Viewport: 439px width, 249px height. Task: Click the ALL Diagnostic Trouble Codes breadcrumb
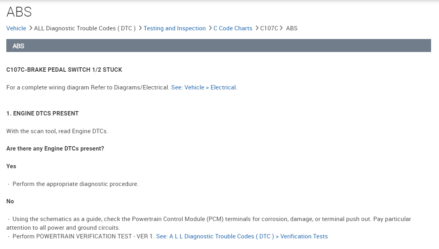(x=85, y=28)
